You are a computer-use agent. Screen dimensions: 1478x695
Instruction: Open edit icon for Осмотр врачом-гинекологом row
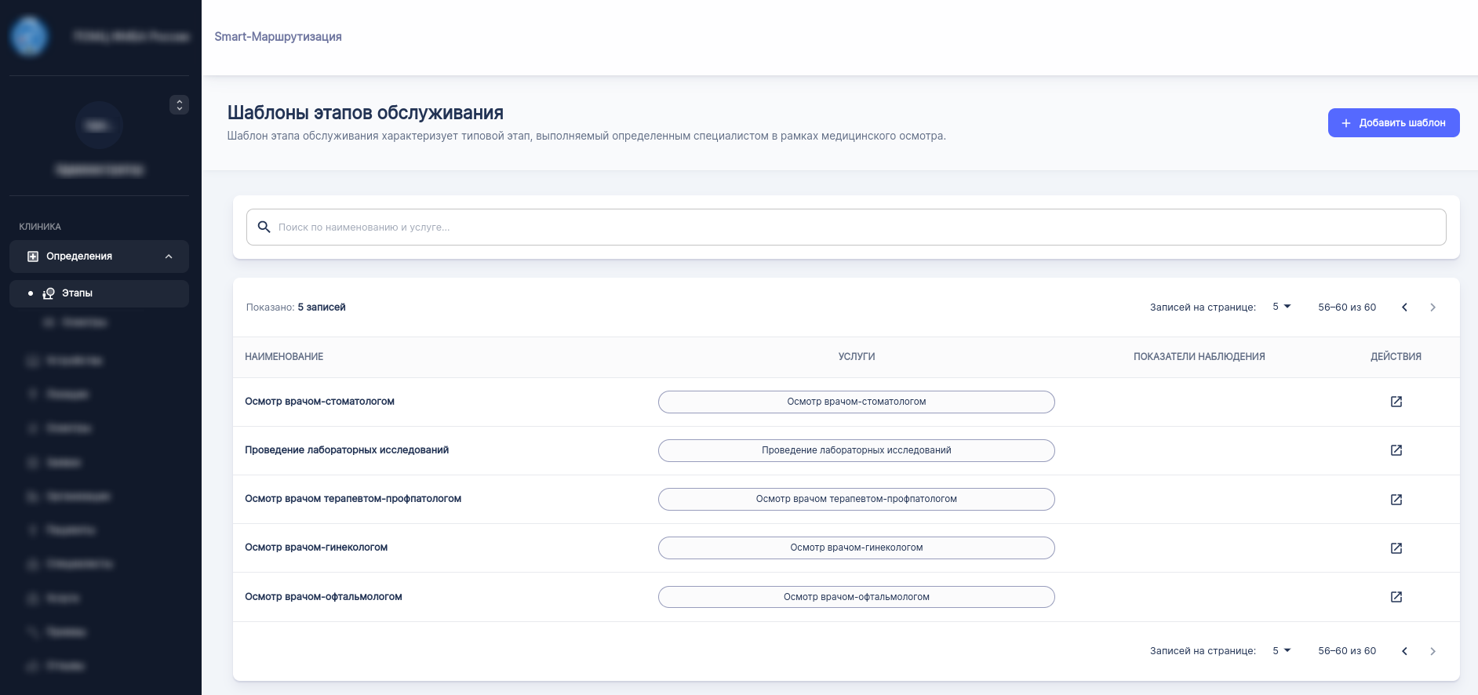[x=1396, y=548]
